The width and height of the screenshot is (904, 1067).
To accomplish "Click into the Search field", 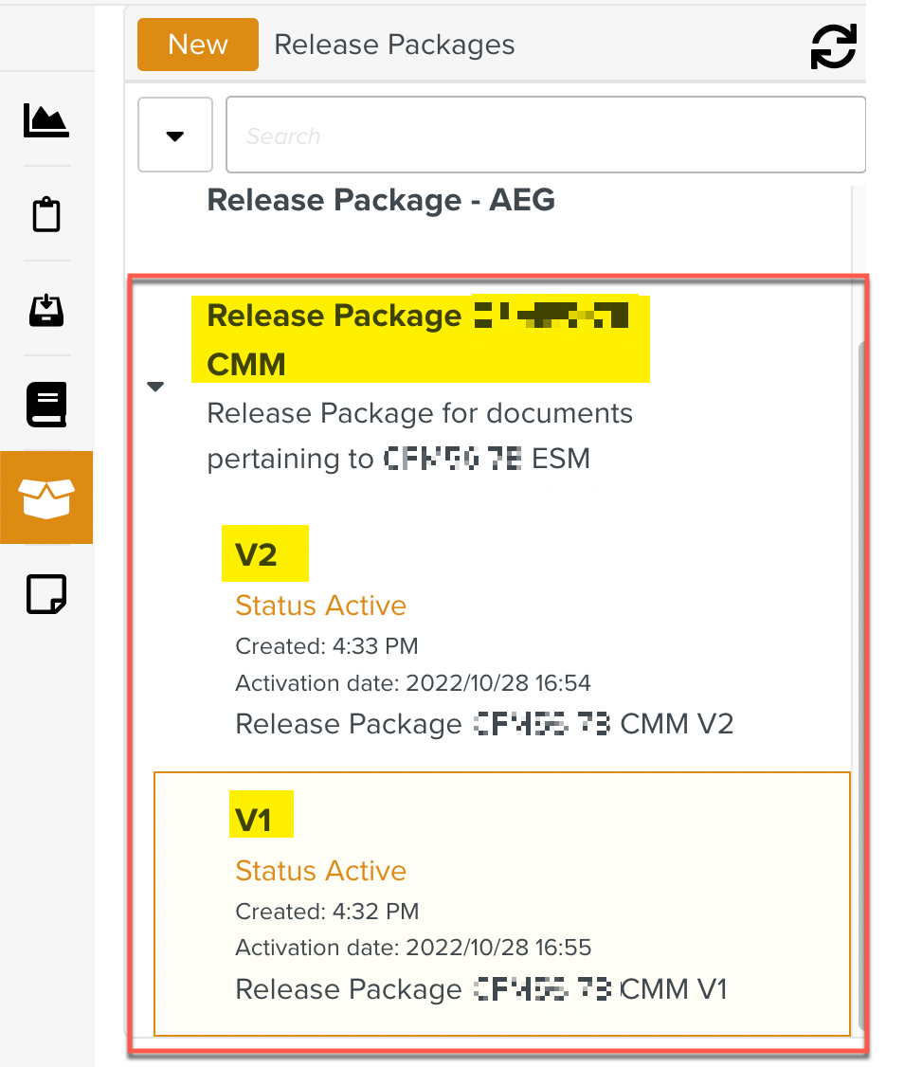I will pyautogui.click(x=545, y=136).
